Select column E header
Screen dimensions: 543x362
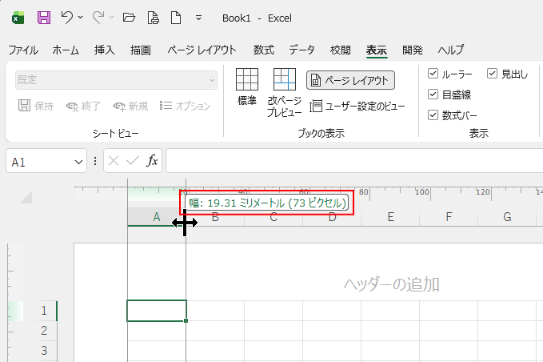click(390, 217)
